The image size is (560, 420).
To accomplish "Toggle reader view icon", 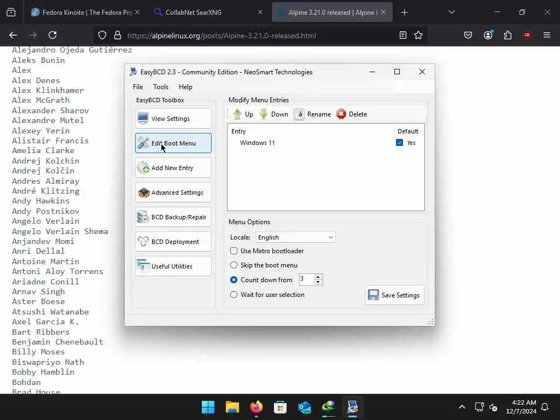I will click(x=403, y=35).
